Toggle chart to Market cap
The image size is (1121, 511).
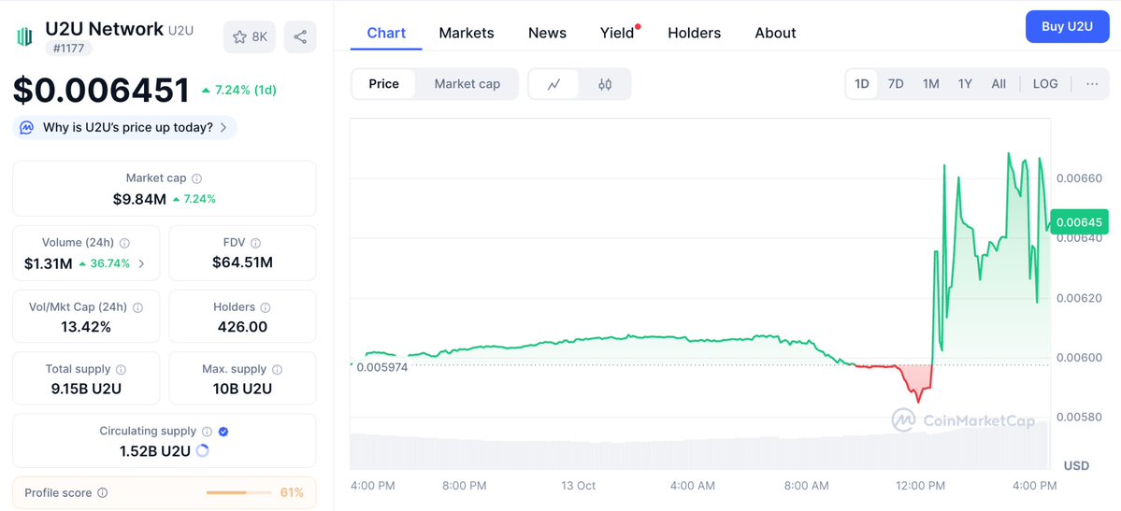[467, 84]
